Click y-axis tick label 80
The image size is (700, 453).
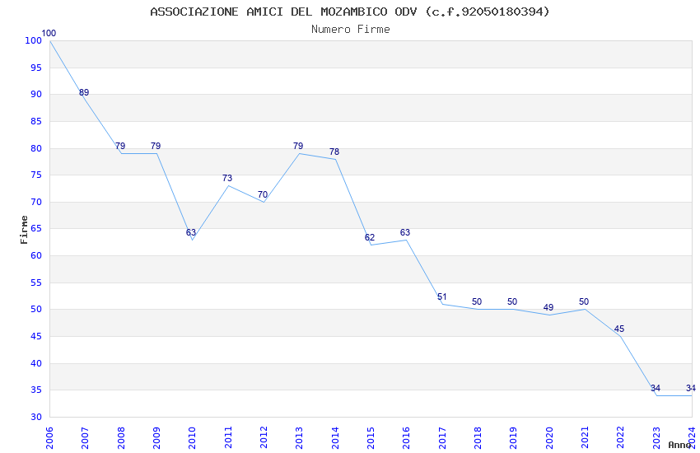pyautogui.click(x=36, y=148)
